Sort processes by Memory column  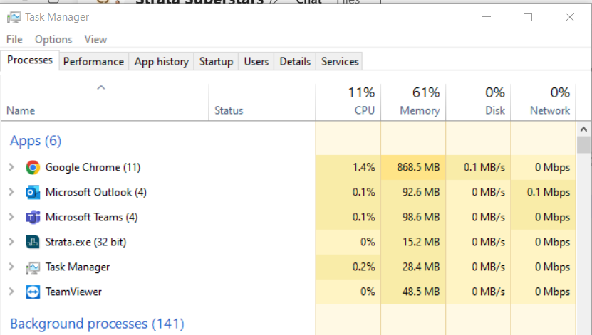click(420, 102)
